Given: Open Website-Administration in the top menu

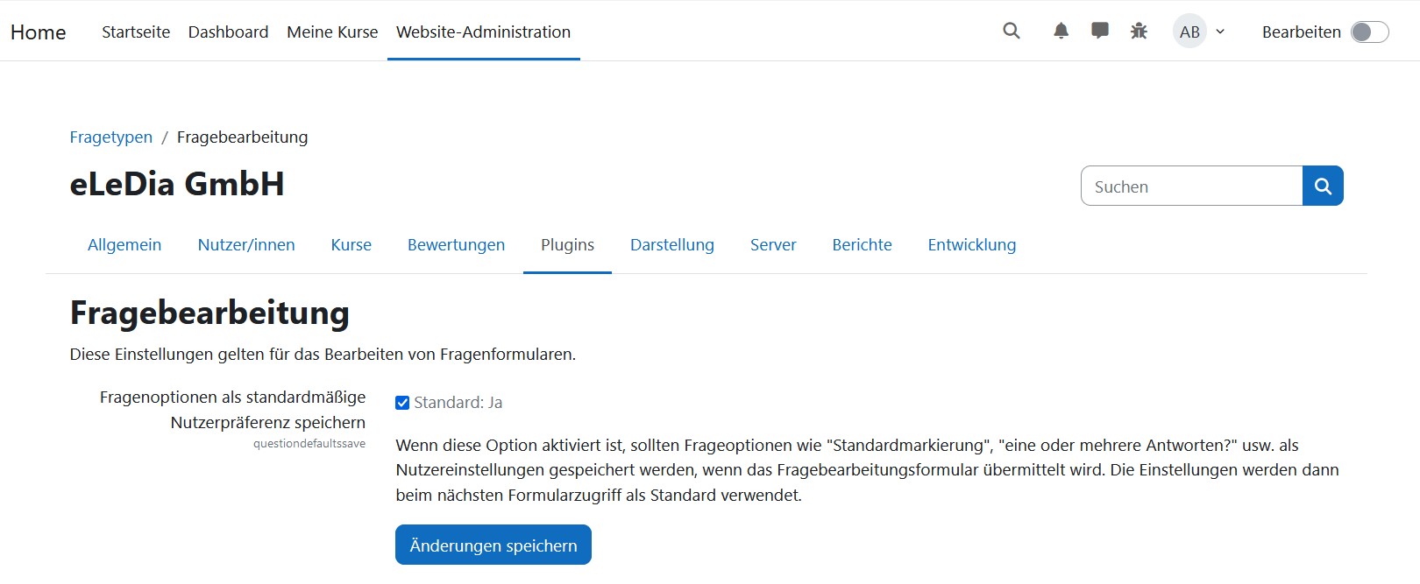Looking at the screenshot, I should coord(483,32).
